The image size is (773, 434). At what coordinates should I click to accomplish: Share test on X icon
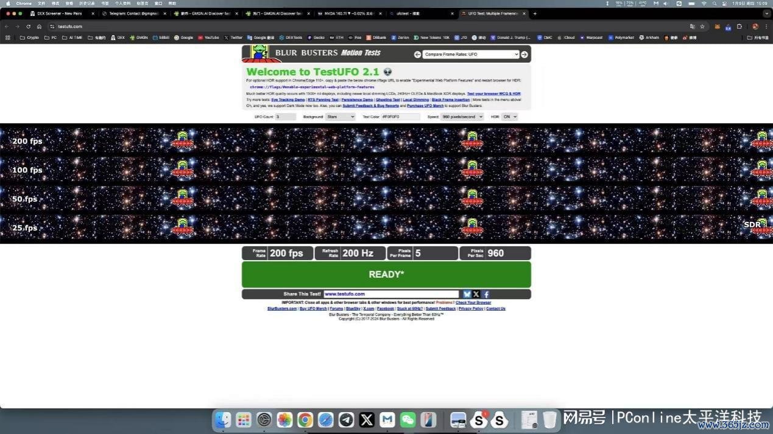[476, 294]
